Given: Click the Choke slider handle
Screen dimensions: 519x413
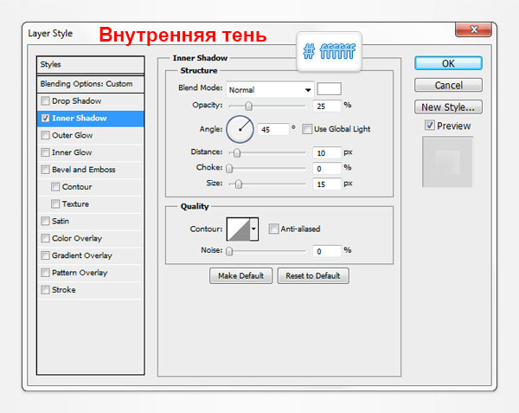Looking at the screenshot, I should (229, 168).
